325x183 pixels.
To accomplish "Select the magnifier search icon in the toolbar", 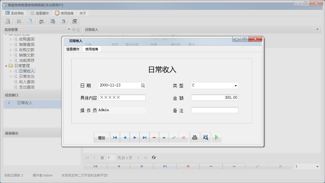I will (8, 21).
